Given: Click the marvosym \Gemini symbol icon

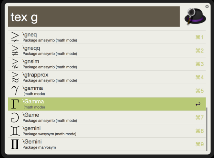Looking at the screenshot, I should point(15,144).
